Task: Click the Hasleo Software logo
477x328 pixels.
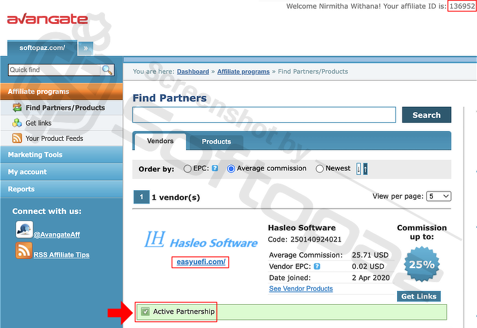Action: click(x=201, y=240)
